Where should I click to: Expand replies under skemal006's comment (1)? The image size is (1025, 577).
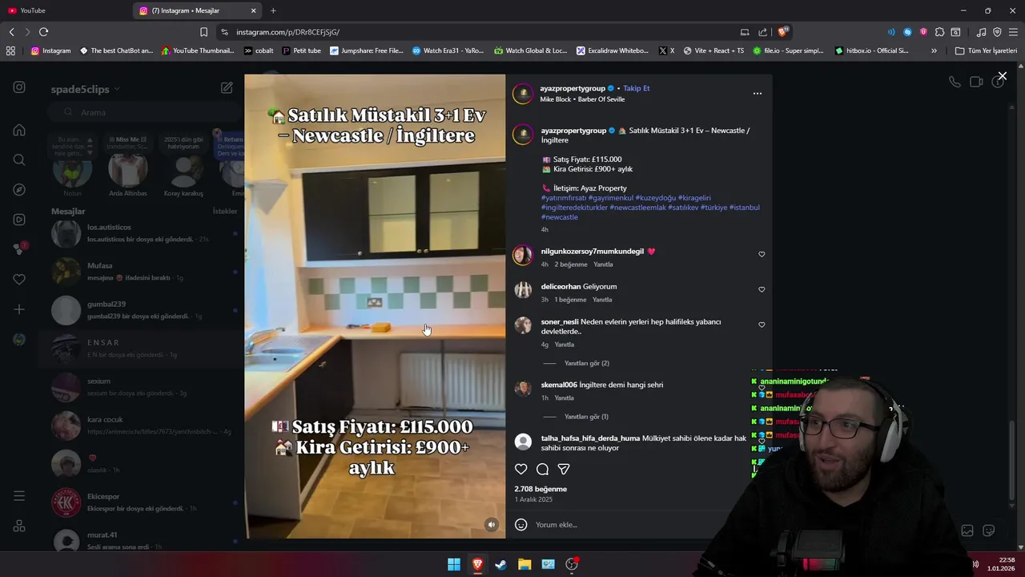pos(586,417)
